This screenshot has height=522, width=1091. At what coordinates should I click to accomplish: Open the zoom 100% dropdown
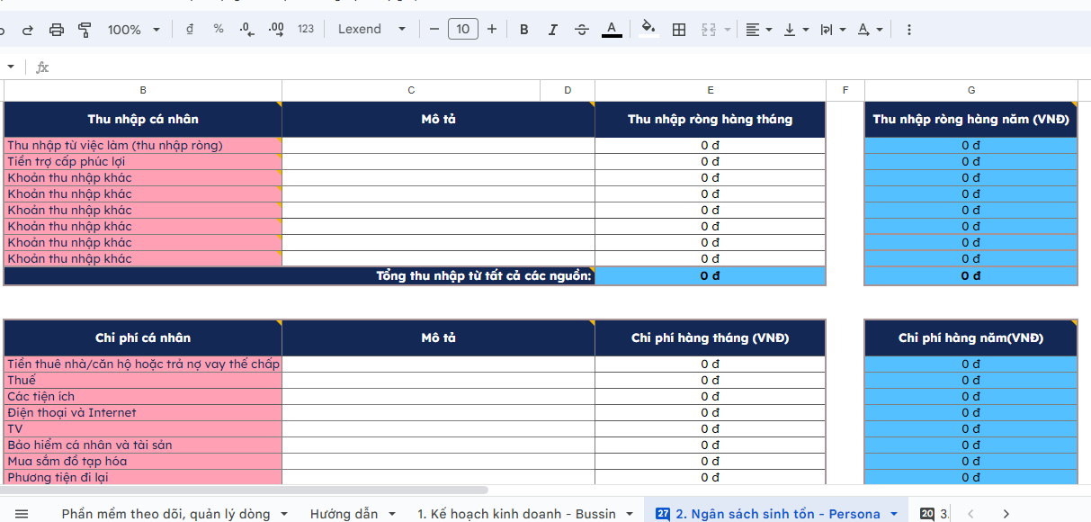tap(134, 30)
